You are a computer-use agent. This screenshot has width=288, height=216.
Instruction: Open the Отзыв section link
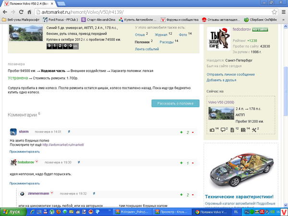(140, 35)
